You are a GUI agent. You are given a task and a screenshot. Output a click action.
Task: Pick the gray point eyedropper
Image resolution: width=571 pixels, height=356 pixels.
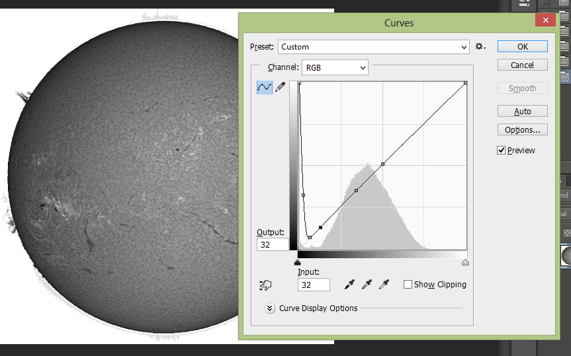point(367,285)
